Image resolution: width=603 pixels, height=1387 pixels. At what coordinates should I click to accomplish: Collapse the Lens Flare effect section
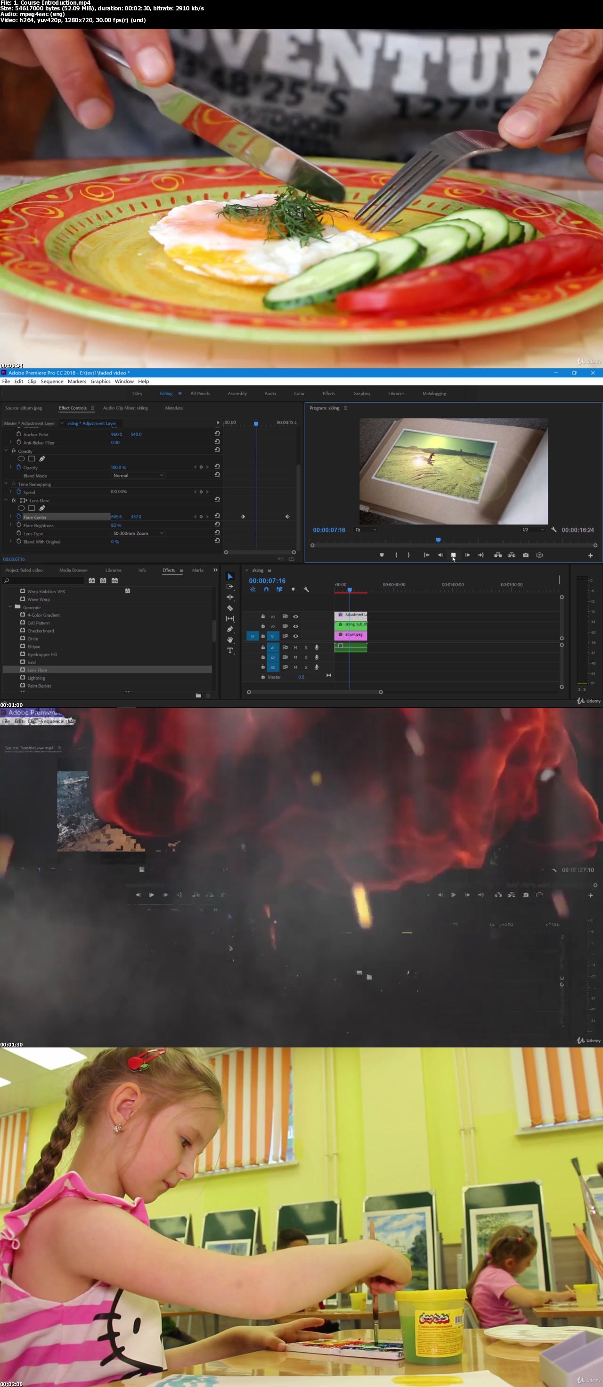click(7, 500)
